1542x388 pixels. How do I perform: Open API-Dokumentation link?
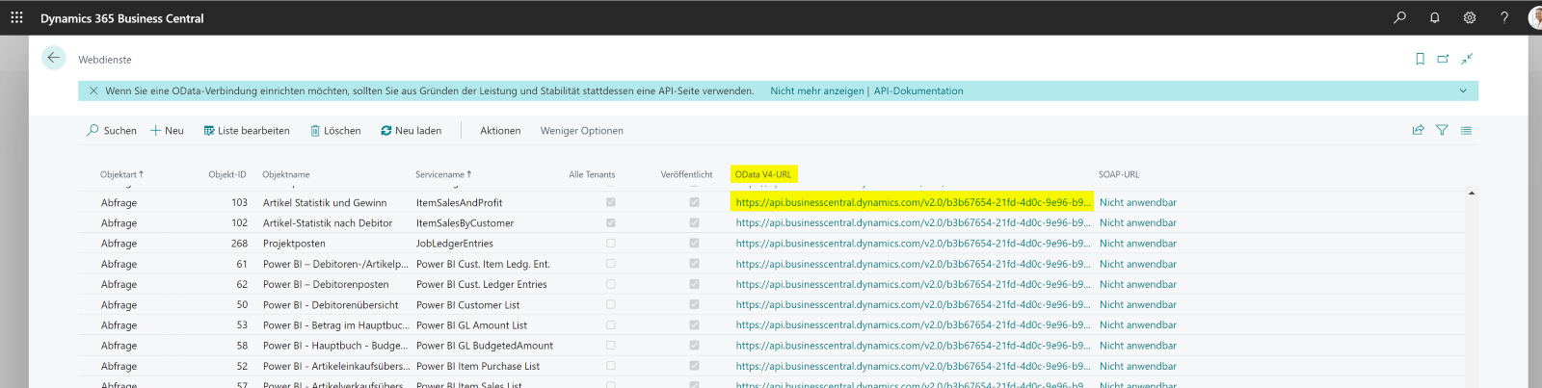[918, 91]
